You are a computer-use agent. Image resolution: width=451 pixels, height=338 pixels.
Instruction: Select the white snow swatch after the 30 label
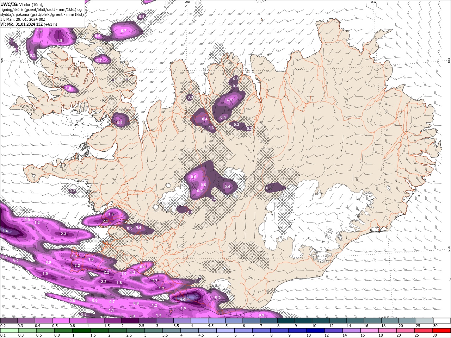[441, 321]
